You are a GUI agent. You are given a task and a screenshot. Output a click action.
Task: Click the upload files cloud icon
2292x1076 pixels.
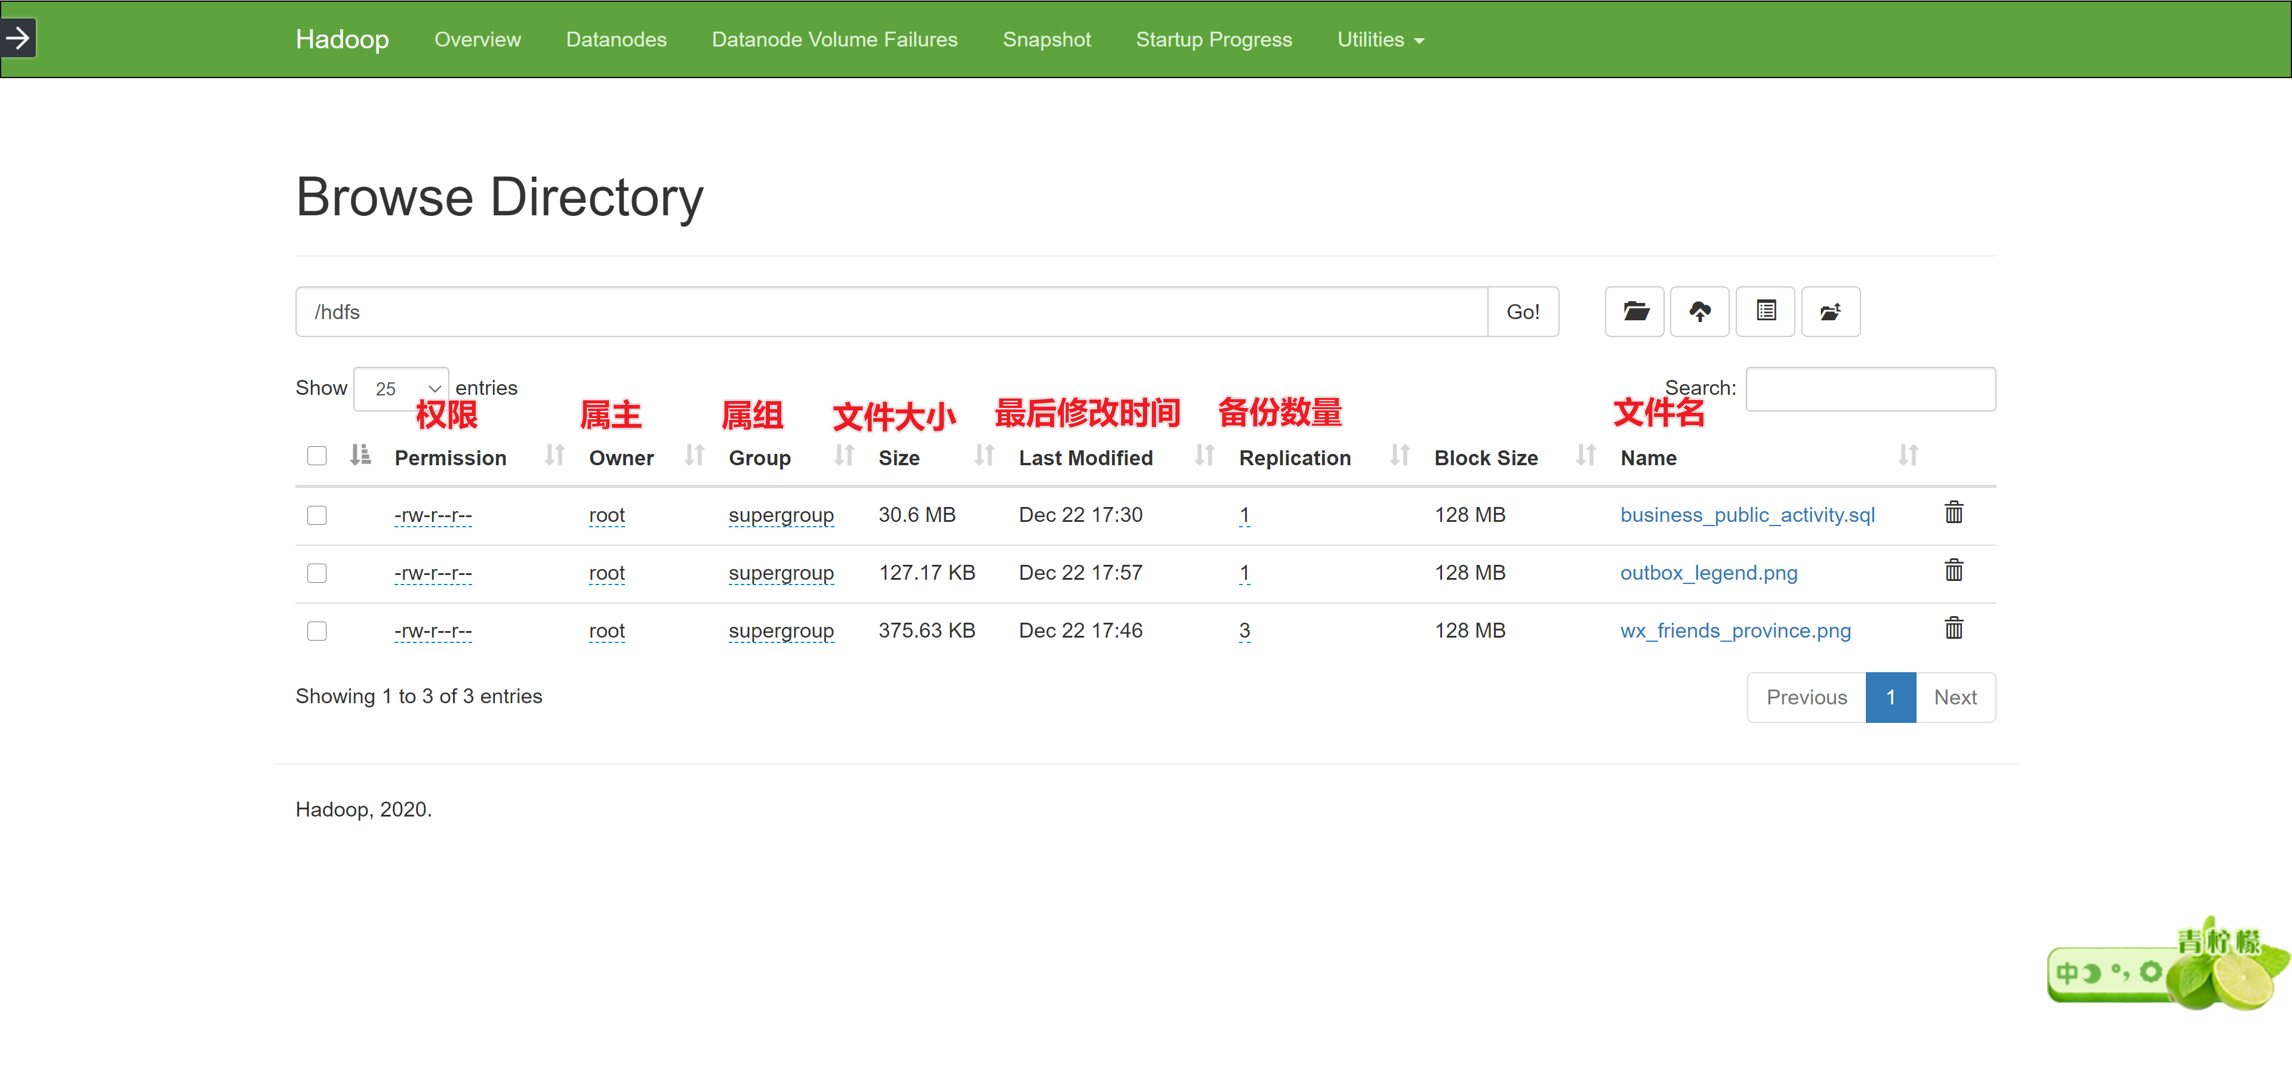click(1699, 311)
